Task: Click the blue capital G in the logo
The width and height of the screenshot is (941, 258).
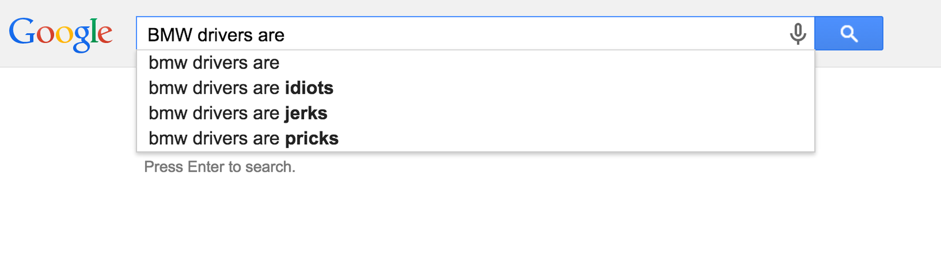Action: [x=22, y=32]
